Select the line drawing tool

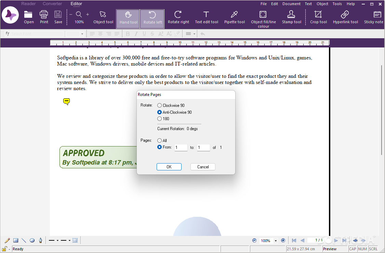coord(24,240)
